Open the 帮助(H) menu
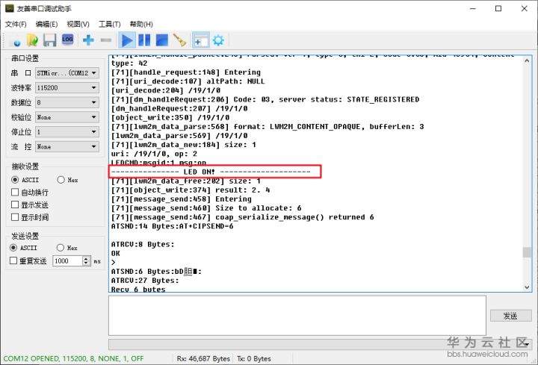The width and height of the screenshot is (538, 365). (141, 24)
